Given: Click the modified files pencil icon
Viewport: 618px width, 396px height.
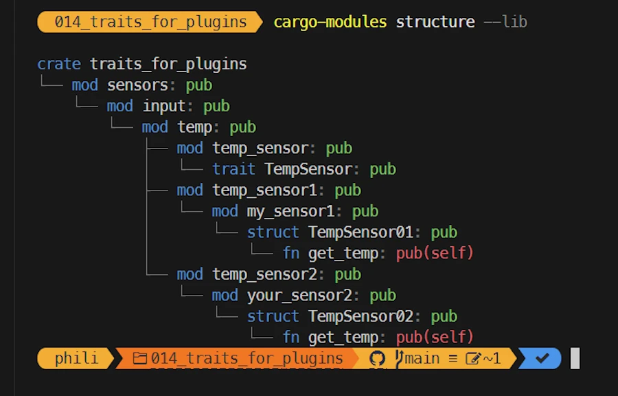Looking at the screenshot, I should point(473,358).
